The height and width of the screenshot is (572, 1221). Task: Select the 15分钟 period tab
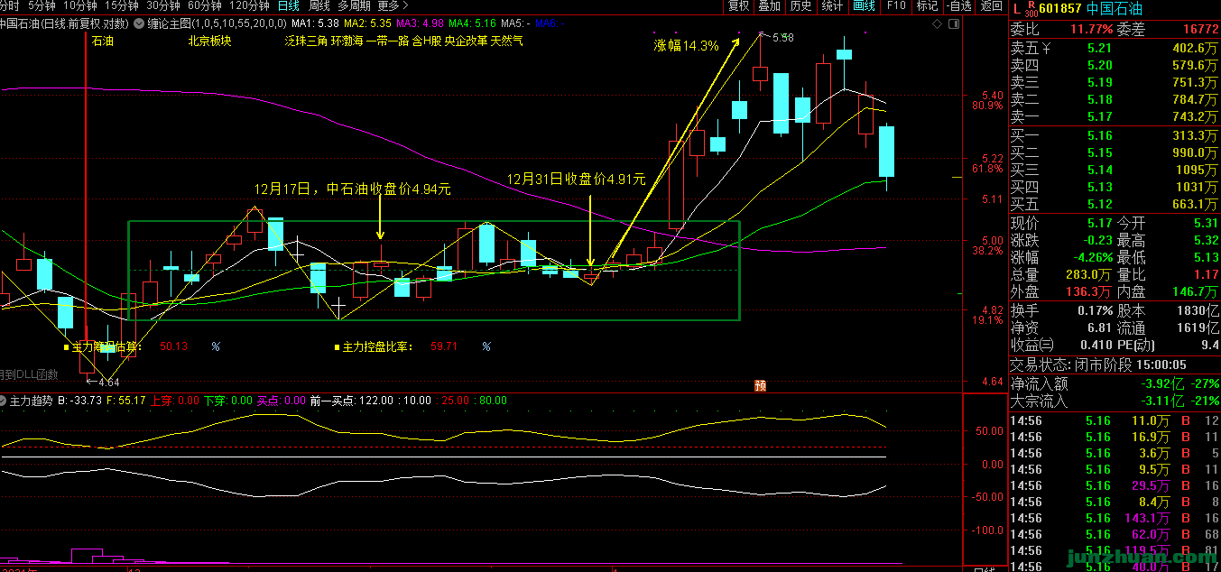tap(121, 5)
